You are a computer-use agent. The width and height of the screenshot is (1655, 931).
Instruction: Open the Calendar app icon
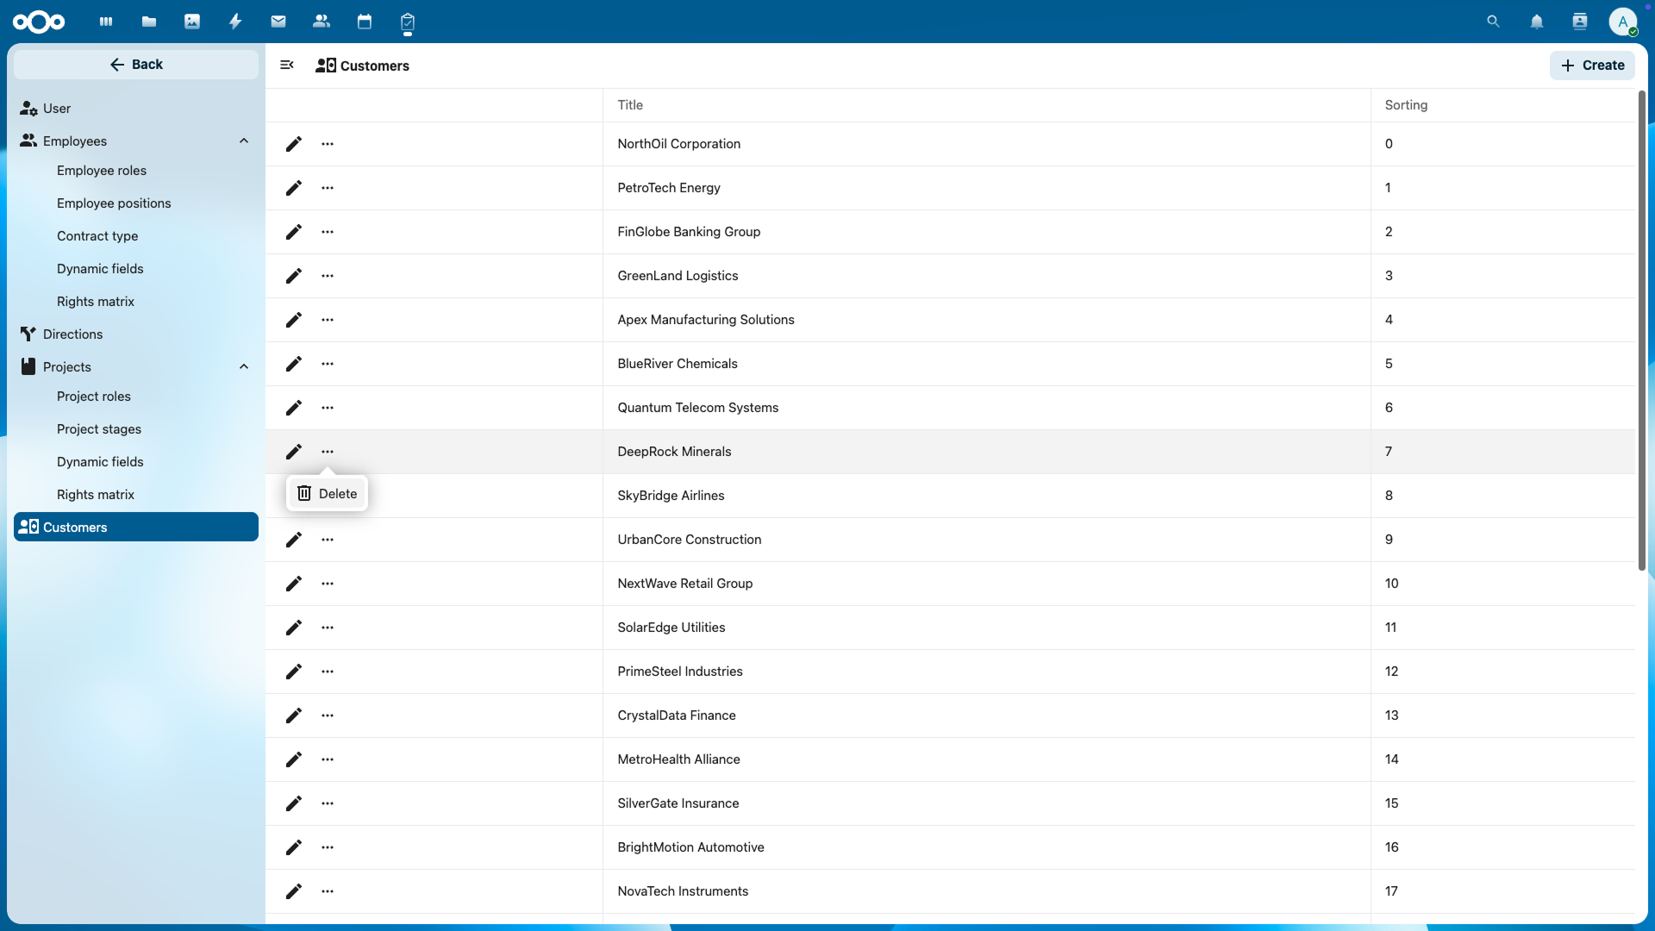[x=365, y=22]
